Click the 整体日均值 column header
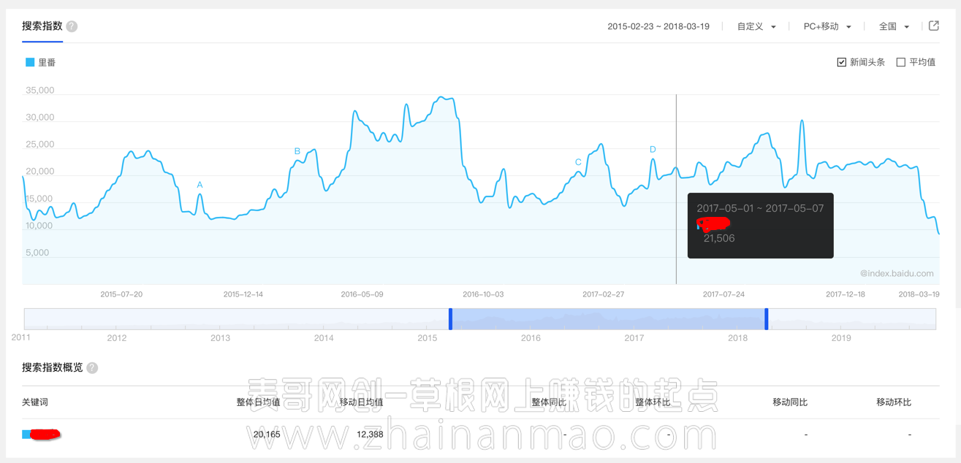This screenshot has height=463, width=961. 258,402
